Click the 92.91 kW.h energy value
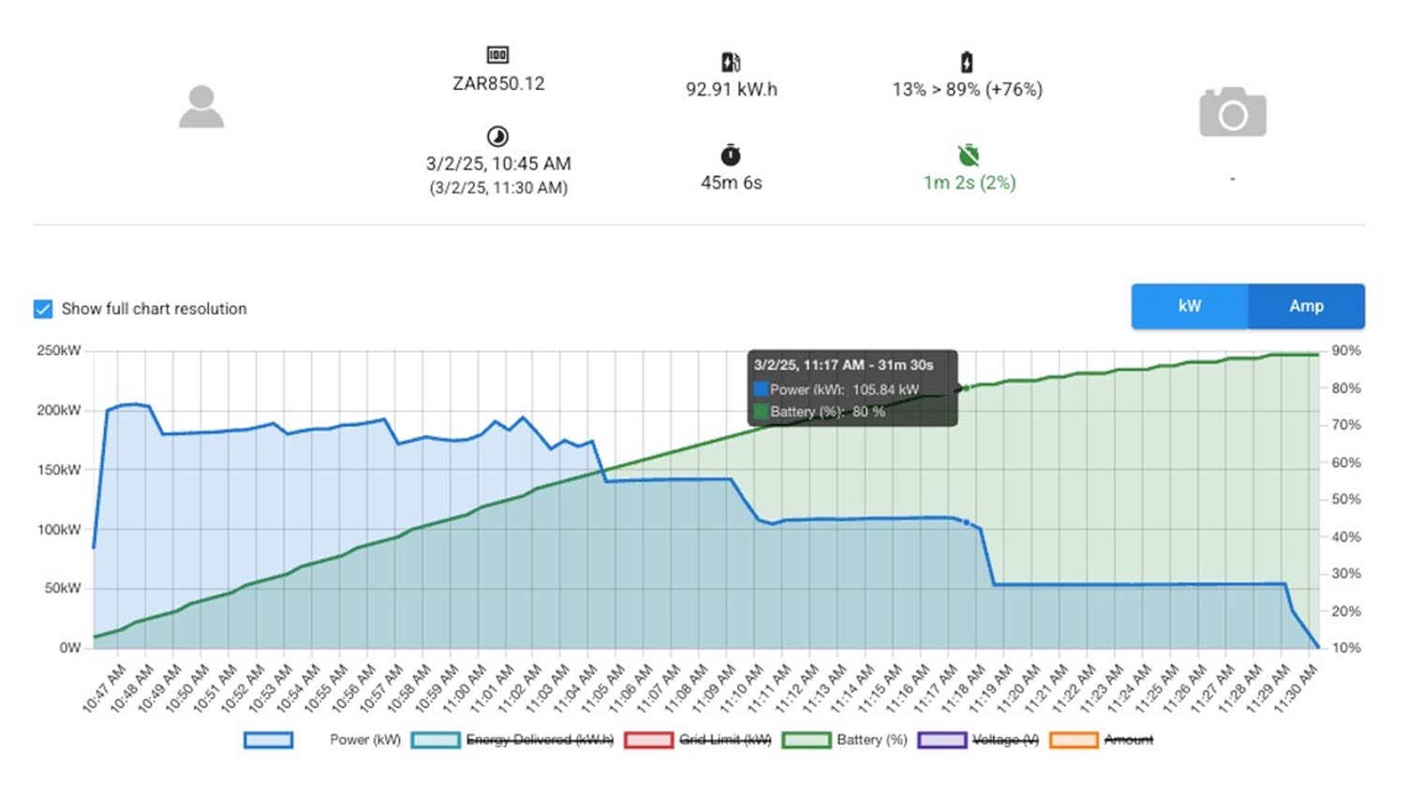 pyautogui.click(x=732, y=90)
